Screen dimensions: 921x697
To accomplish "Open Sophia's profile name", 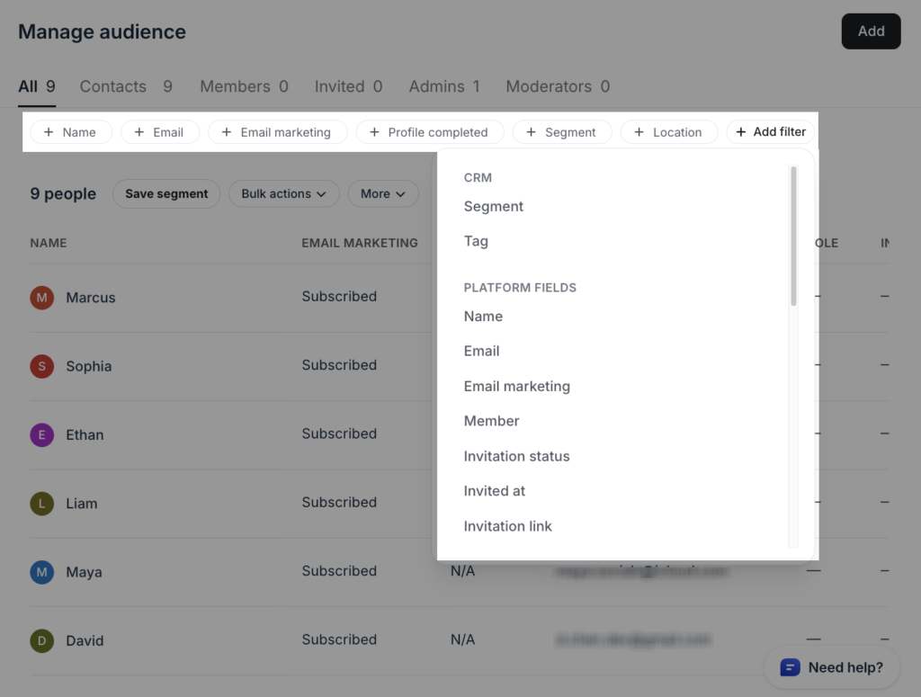I will coord(89,366).
